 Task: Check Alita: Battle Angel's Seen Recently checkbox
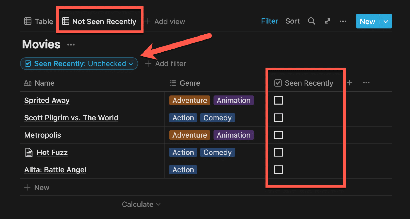(278, 170)
